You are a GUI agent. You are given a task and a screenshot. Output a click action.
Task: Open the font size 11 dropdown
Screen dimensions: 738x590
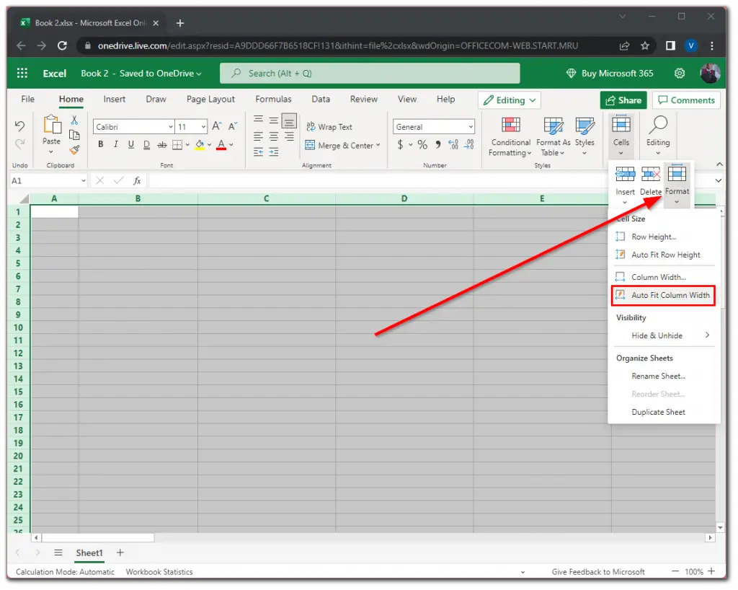pyautogui.click(x=203, y=127)
